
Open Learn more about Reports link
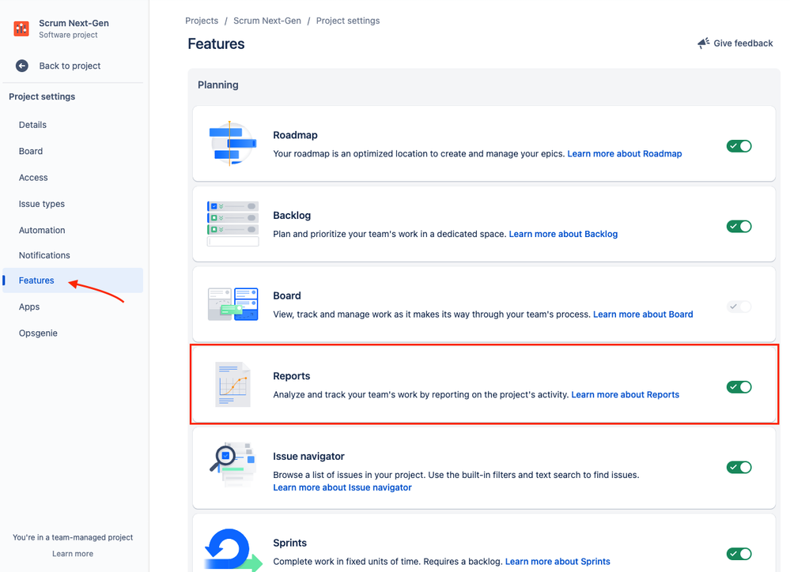626,395
